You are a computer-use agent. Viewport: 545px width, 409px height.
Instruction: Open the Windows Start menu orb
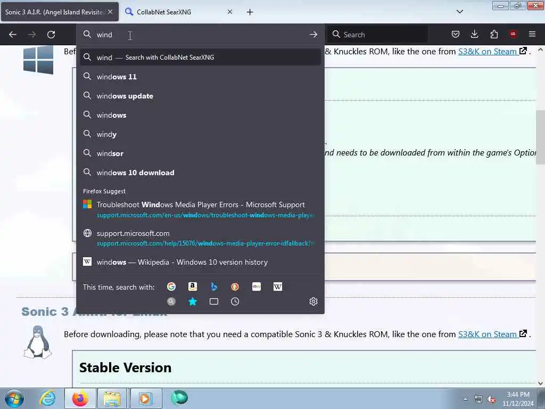click(14, 398)
